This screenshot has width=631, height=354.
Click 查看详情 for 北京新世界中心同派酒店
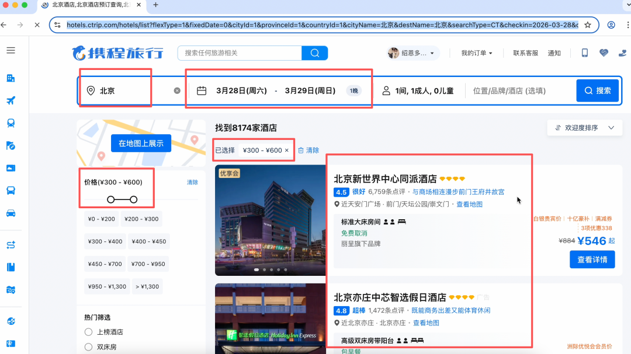click(x=592, y=260)
